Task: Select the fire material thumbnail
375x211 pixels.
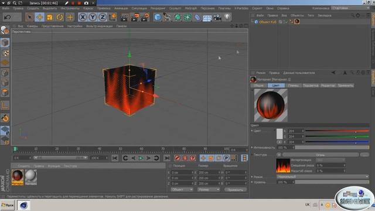Action: tap(18, 177)
